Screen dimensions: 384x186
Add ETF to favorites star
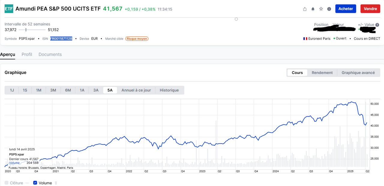click(x=321, y=9)
